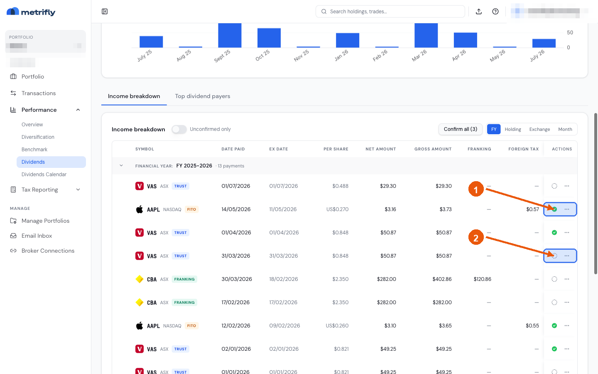Open help via the question mark icon
598x374 pixels.
point(495,12)
